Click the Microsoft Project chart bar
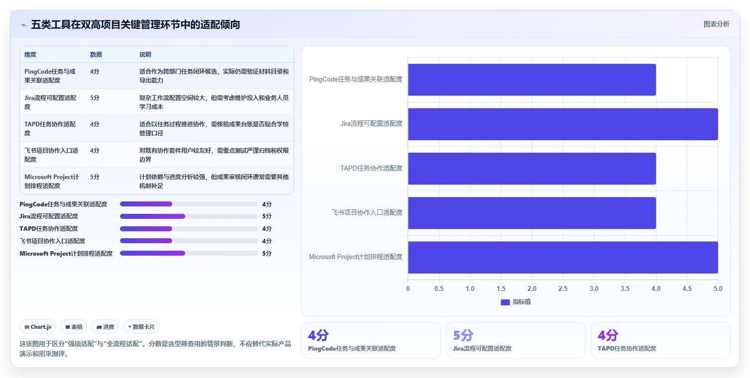This screenshot has height=378, width=750. coord(563,257)
